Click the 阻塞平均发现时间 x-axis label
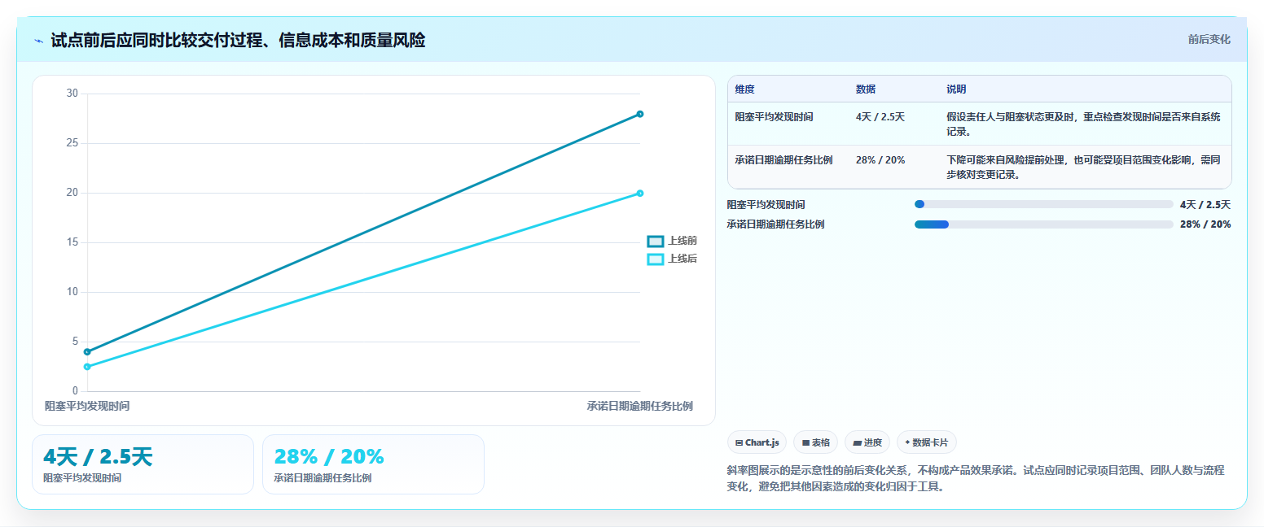The height and width of the screenshot is (527, 1264). tap(87, 406)
